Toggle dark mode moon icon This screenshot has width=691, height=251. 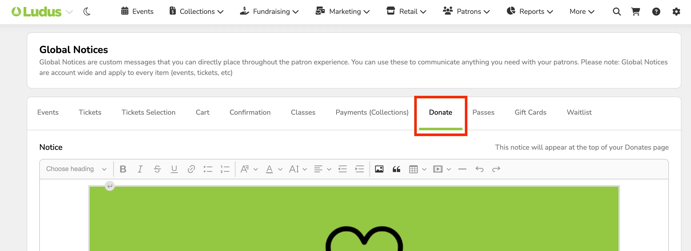(87, 12)
